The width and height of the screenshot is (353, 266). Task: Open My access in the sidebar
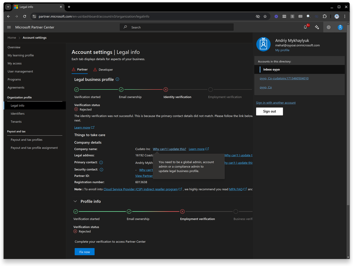[14, 64]
